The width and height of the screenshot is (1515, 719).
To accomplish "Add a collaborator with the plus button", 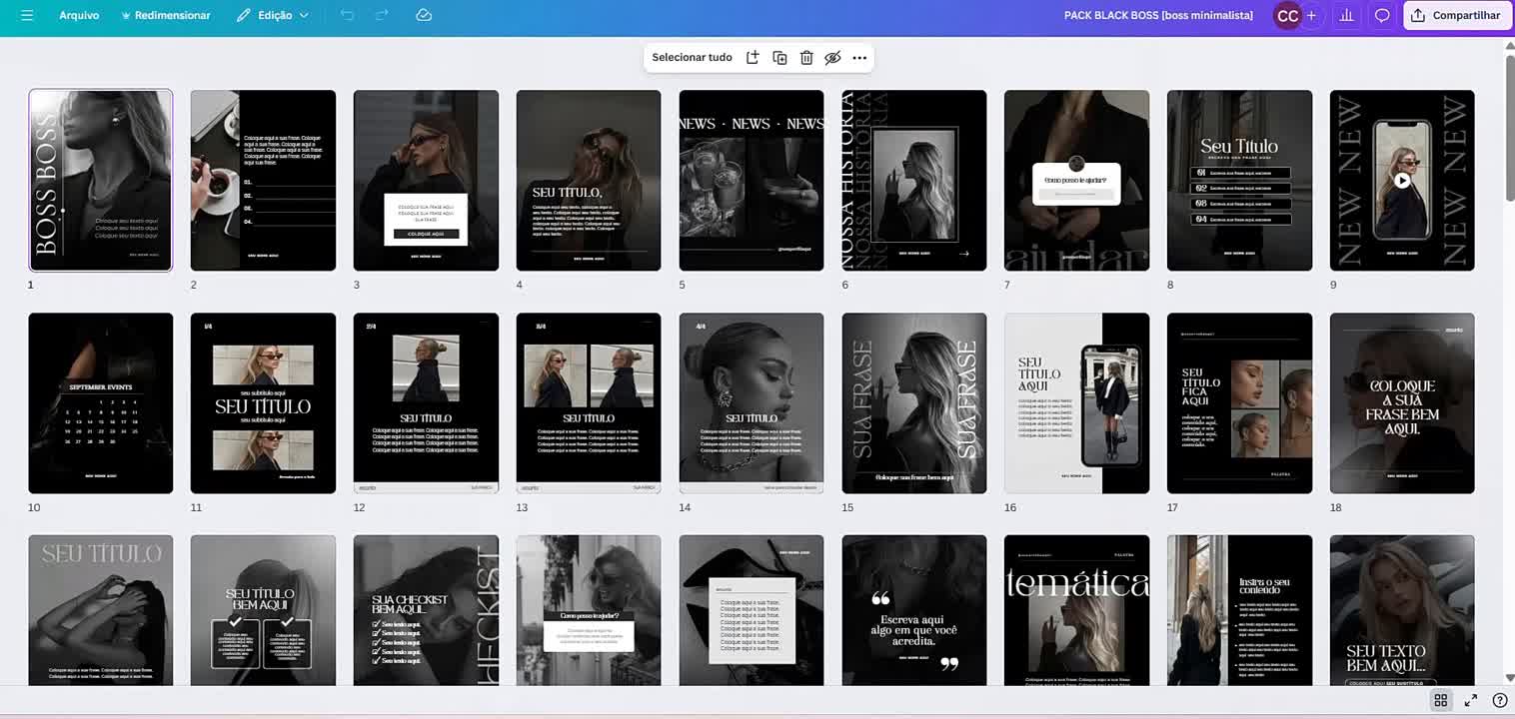I will tap(1312, 16).
